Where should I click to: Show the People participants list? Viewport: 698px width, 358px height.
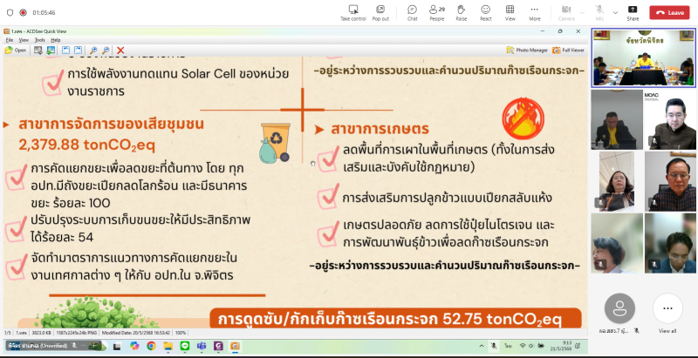point(436,11)
